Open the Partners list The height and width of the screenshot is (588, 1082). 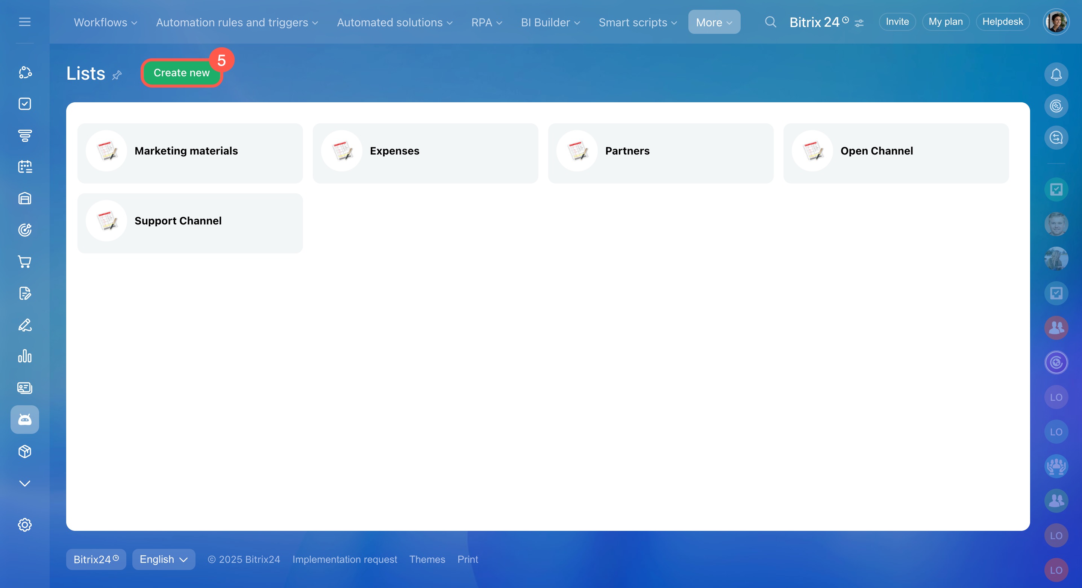click(x=661, y=153)
